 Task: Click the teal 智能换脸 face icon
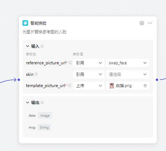coord(25,23)
